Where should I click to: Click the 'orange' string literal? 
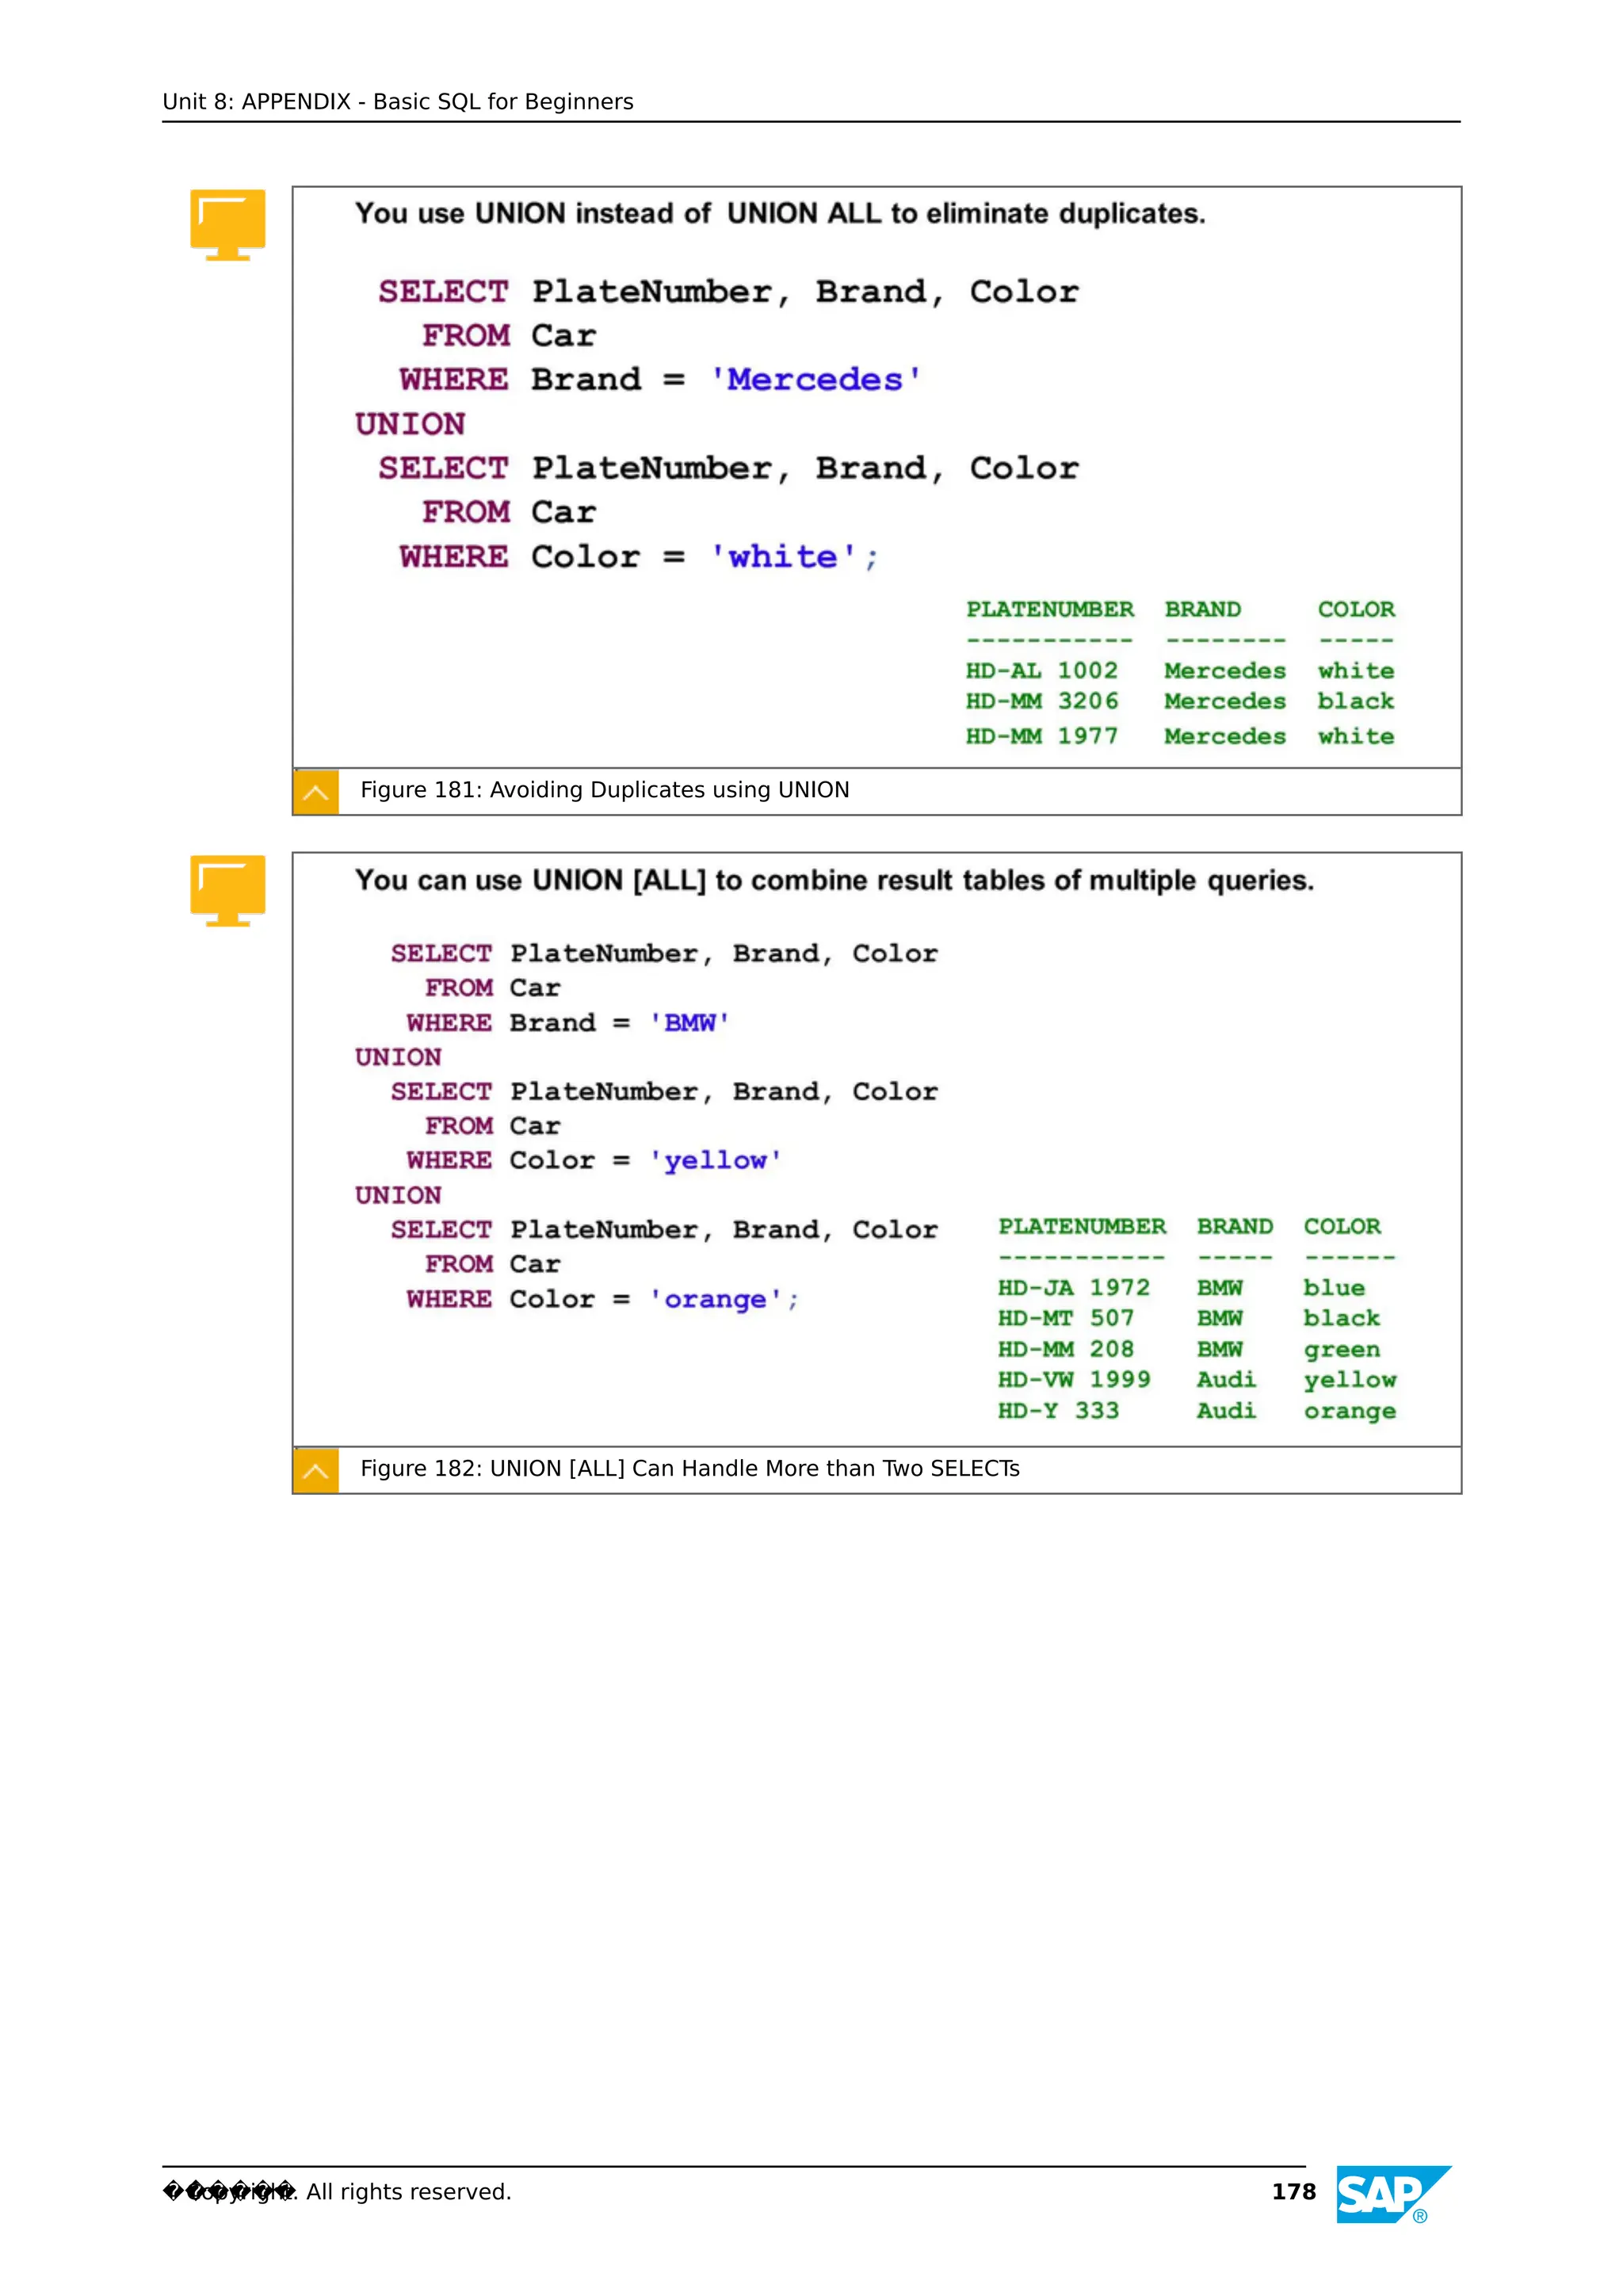(x=714, y=1299)
